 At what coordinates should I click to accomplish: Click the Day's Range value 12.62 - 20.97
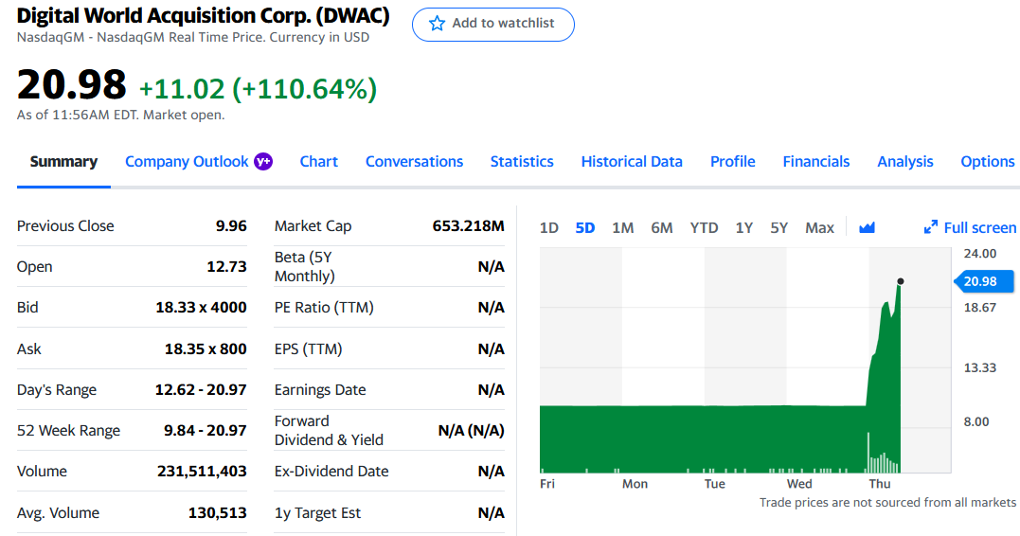pos(201,389)
